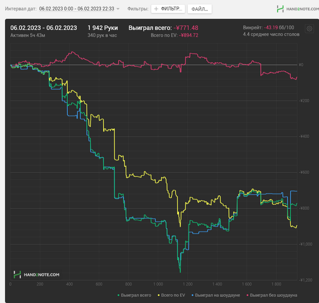
Task: Click the Hand2Note watermark inside the chart
Action: [x=36, y=275]
